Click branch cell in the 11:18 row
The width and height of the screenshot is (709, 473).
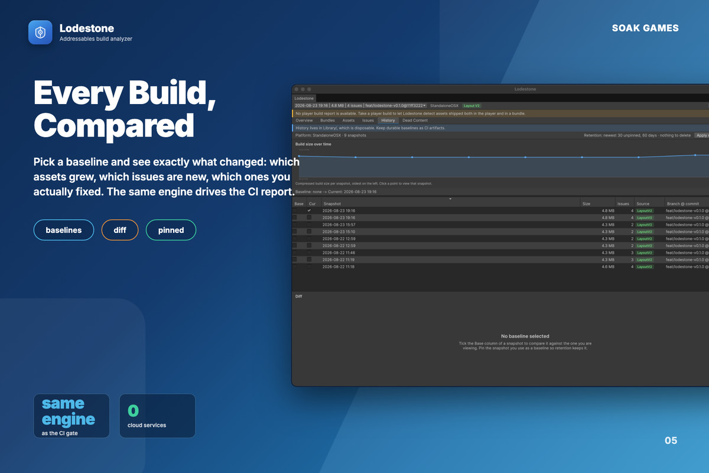[687, 267]
